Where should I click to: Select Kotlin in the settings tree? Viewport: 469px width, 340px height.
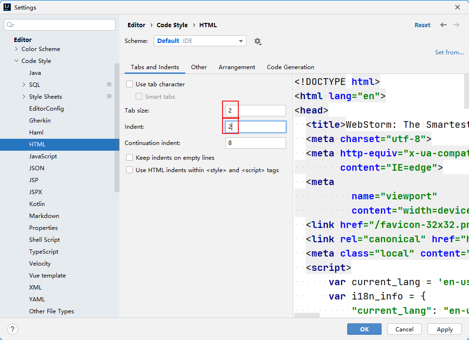point(37,204)
